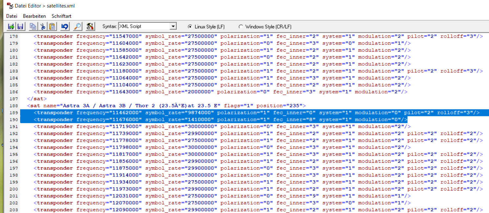Image resolution: width=489 pixels, height=213 pixels.
Task: Click the save-and-upload icon with green arrow
Action: coord(11,26)
